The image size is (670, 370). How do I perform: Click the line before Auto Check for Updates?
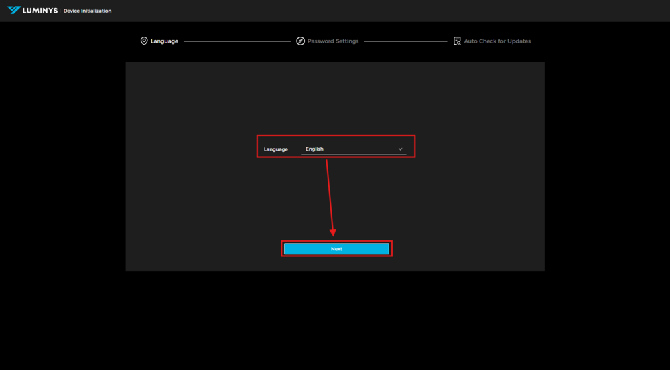coord(405,41)
